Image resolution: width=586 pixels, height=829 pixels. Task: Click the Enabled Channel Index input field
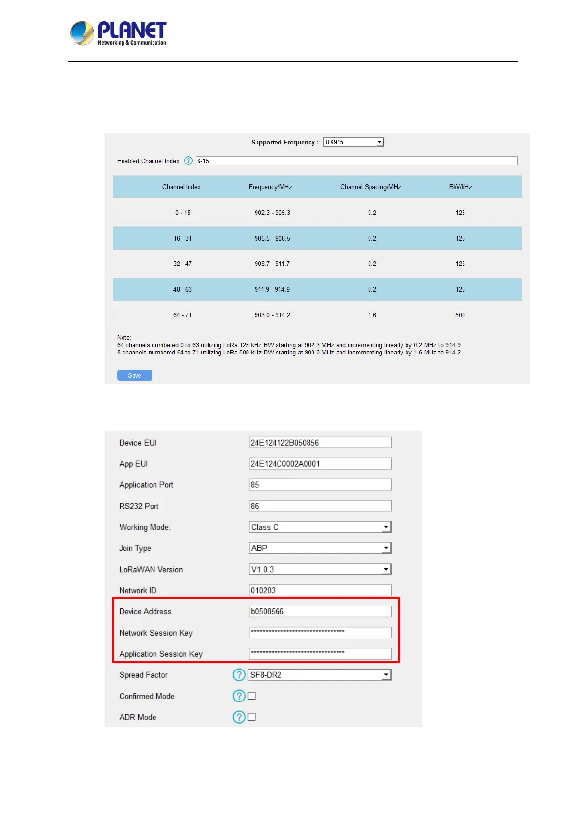pyautogui.click(x=356, y=161)
